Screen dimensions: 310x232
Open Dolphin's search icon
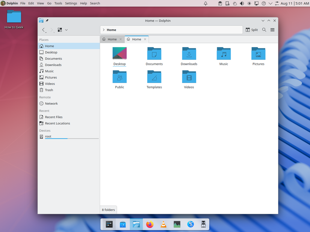[x=263, y=30]
